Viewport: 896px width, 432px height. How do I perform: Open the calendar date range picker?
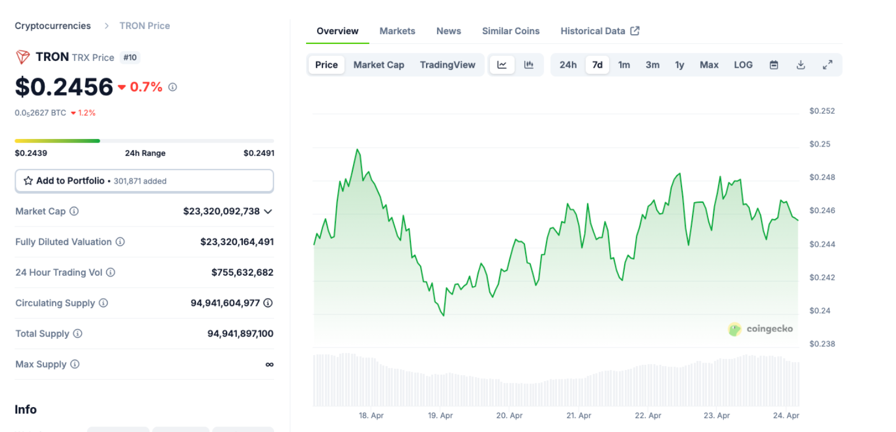774,65
